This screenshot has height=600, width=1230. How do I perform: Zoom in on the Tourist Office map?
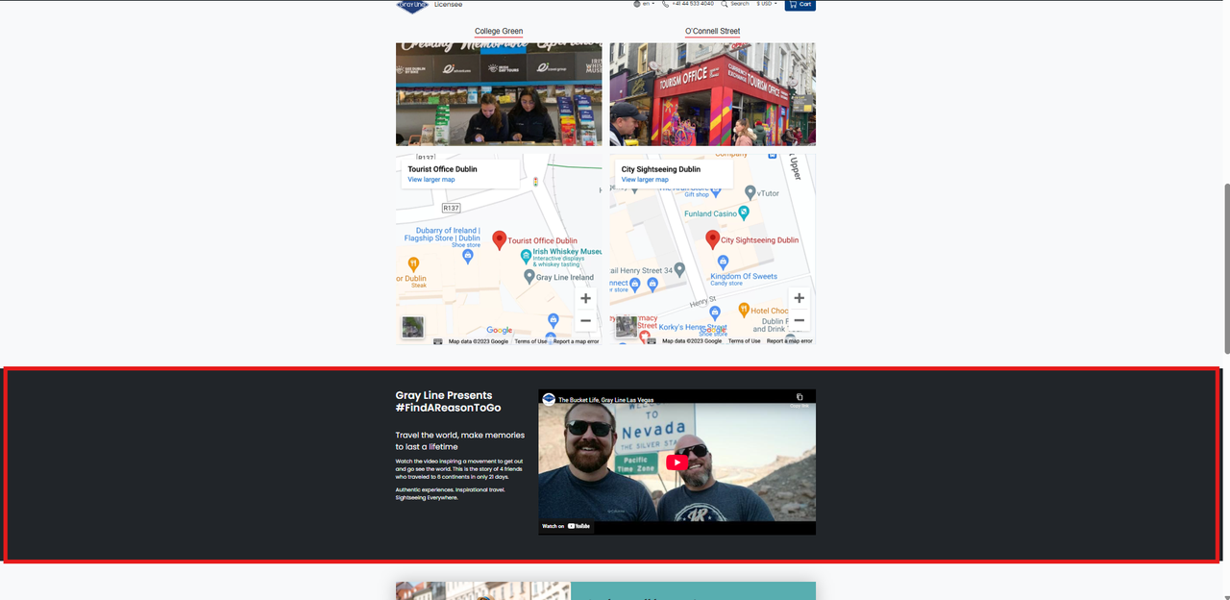pos(585,298)
